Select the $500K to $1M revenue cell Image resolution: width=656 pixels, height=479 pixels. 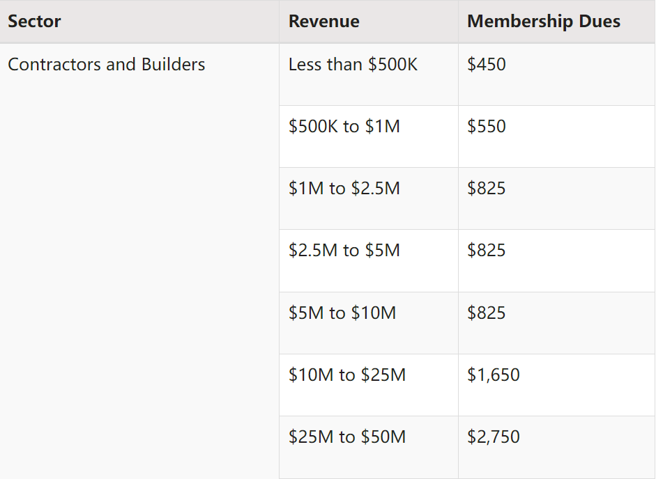tap(344, 127)
